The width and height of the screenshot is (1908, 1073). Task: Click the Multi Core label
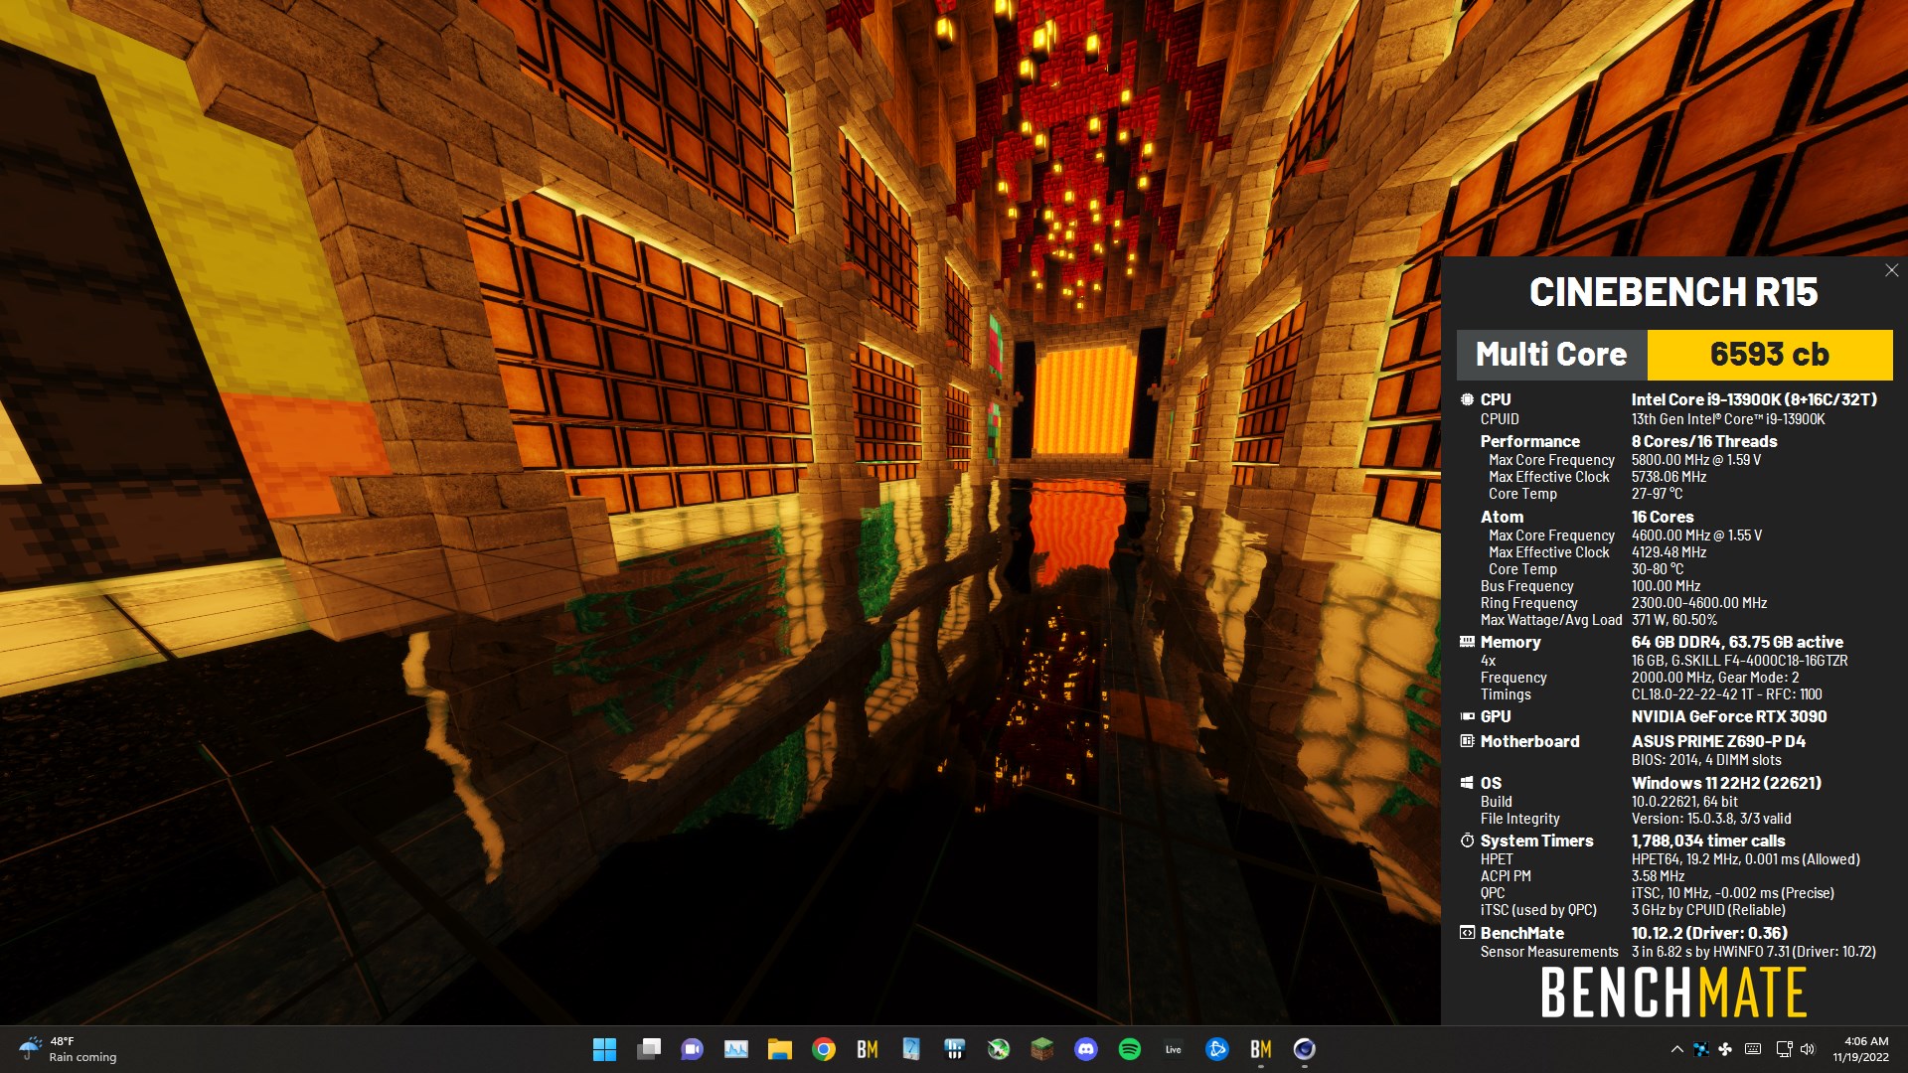pos(1551,355)
